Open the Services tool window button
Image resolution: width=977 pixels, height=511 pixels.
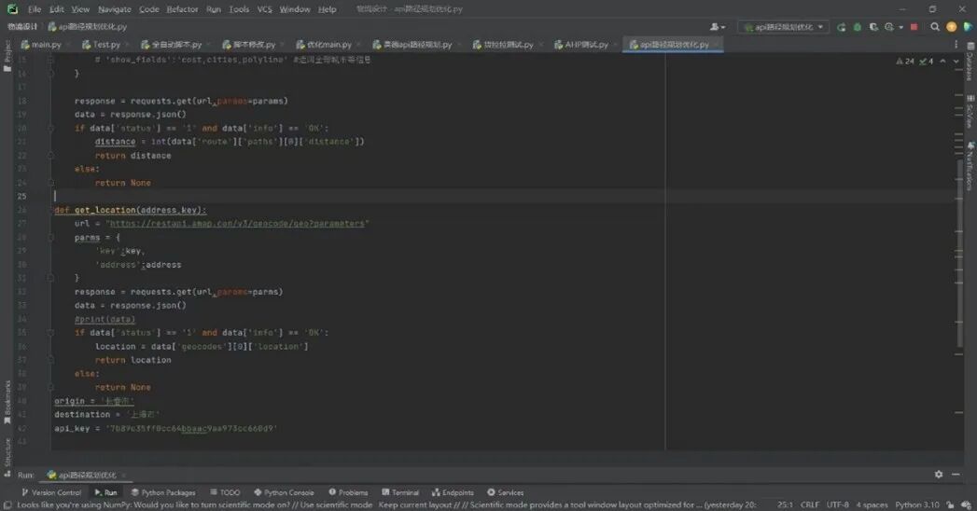506,492
